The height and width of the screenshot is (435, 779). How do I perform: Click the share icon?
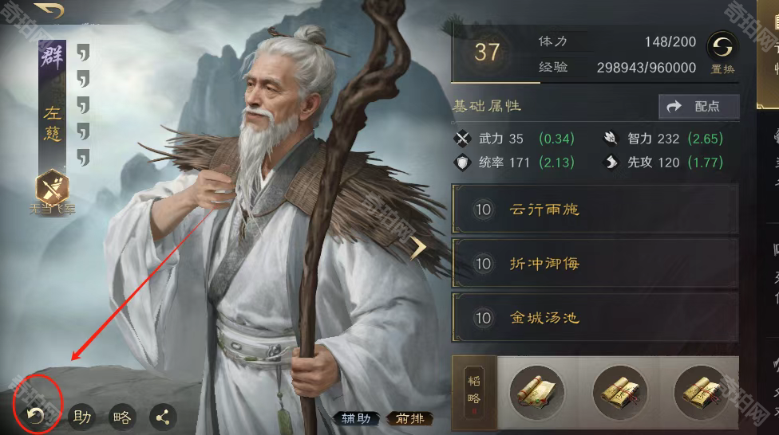tap(163, 417)
